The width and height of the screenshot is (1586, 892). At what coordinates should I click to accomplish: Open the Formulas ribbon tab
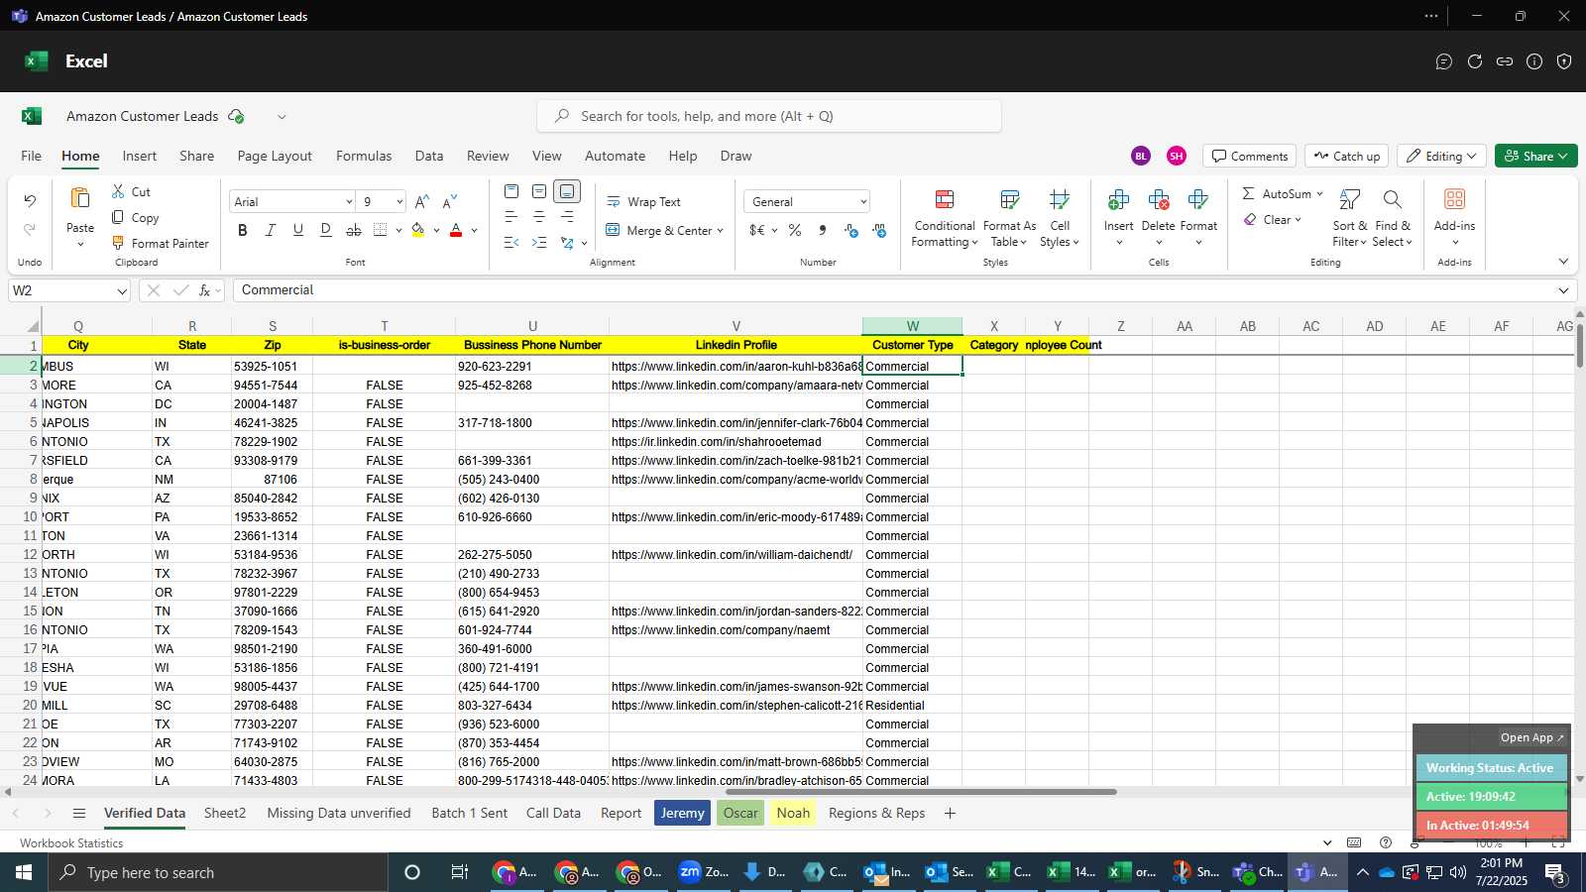364,156
